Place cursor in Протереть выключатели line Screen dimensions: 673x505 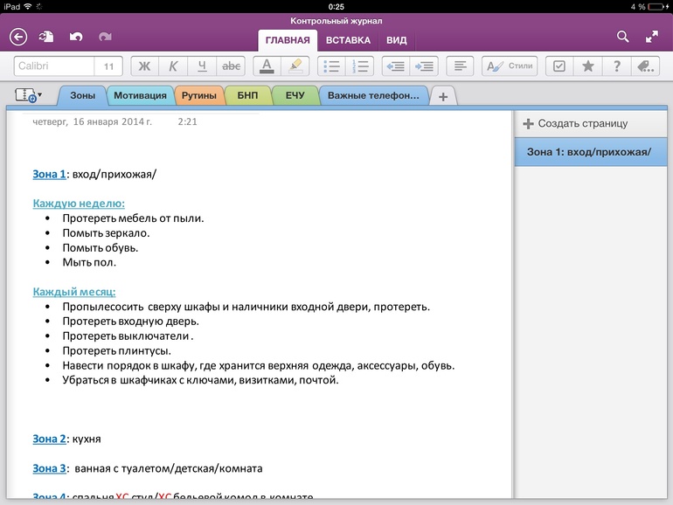point(128,336)
